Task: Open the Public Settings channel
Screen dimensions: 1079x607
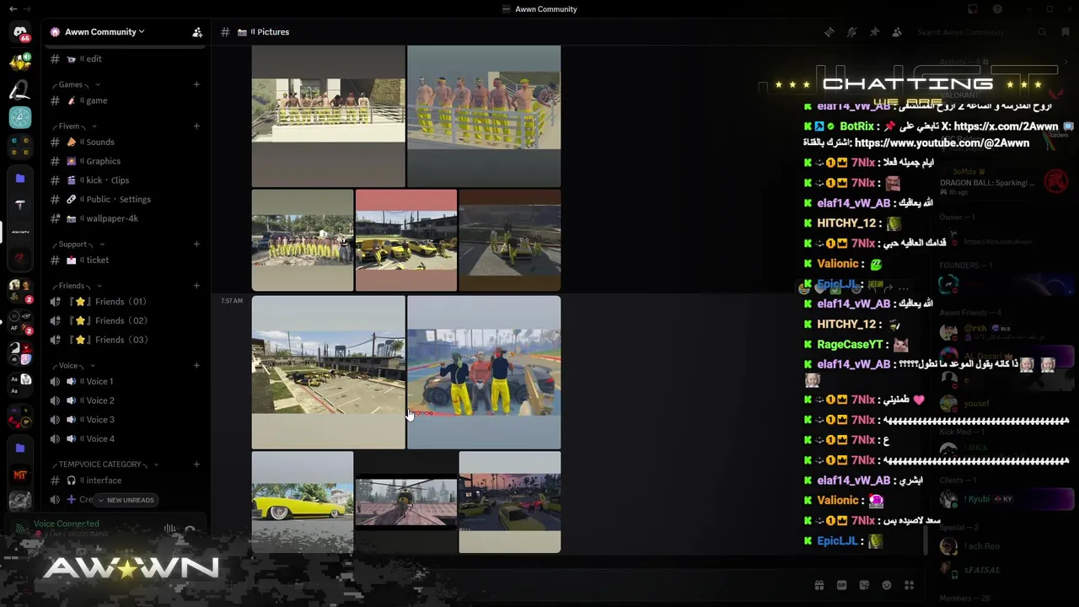Action: (x=126, y=200)
